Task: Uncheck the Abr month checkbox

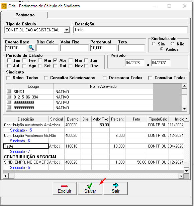Action: pos(56,60)
